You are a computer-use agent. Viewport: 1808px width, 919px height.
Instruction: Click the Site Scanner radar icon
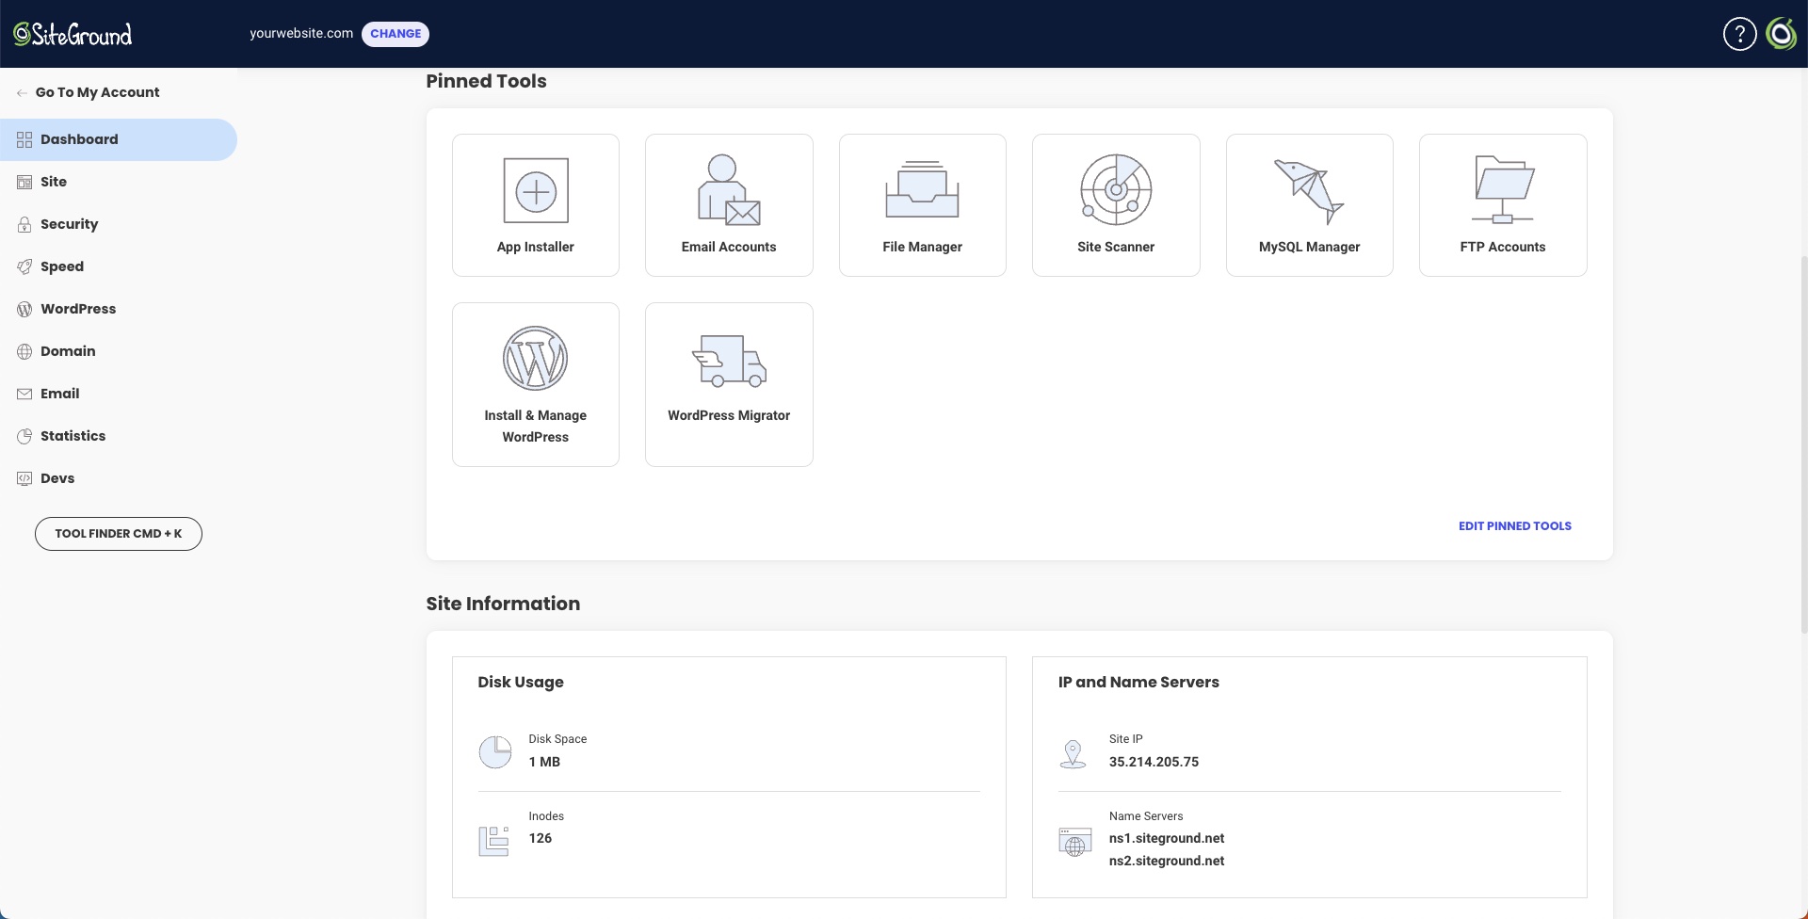click(x=1116, y=190)
